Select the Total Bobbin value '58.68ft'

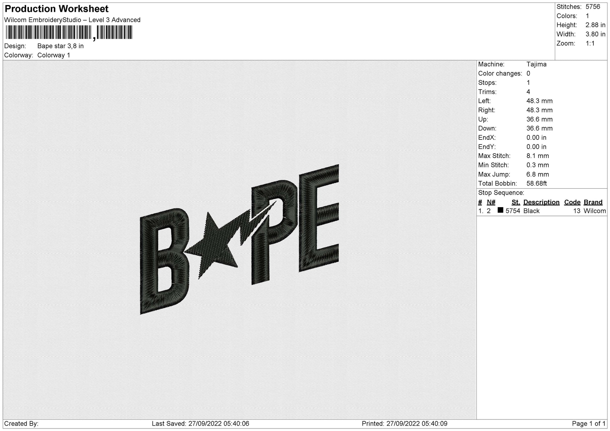click(537, 183)
